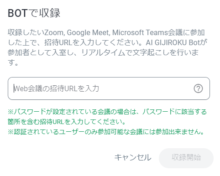Viewport: 220px width, 176px height.
Task: Open the URL input help tooltip icon
Action: (198, 88)
